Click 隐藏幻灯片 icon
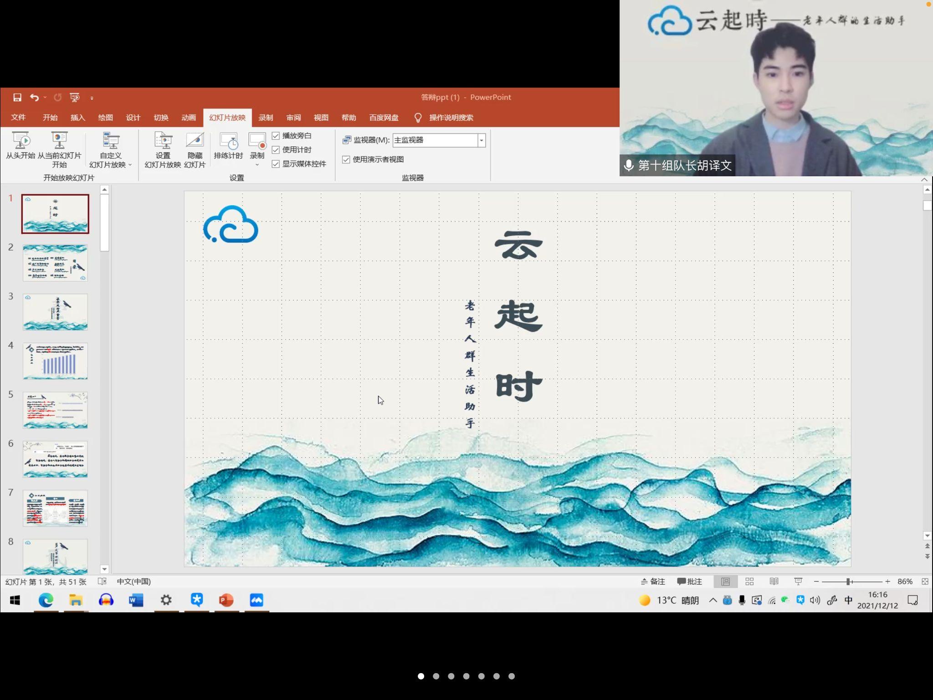The height and width of the screenshot is (700, 933). [x=195, y=141]
